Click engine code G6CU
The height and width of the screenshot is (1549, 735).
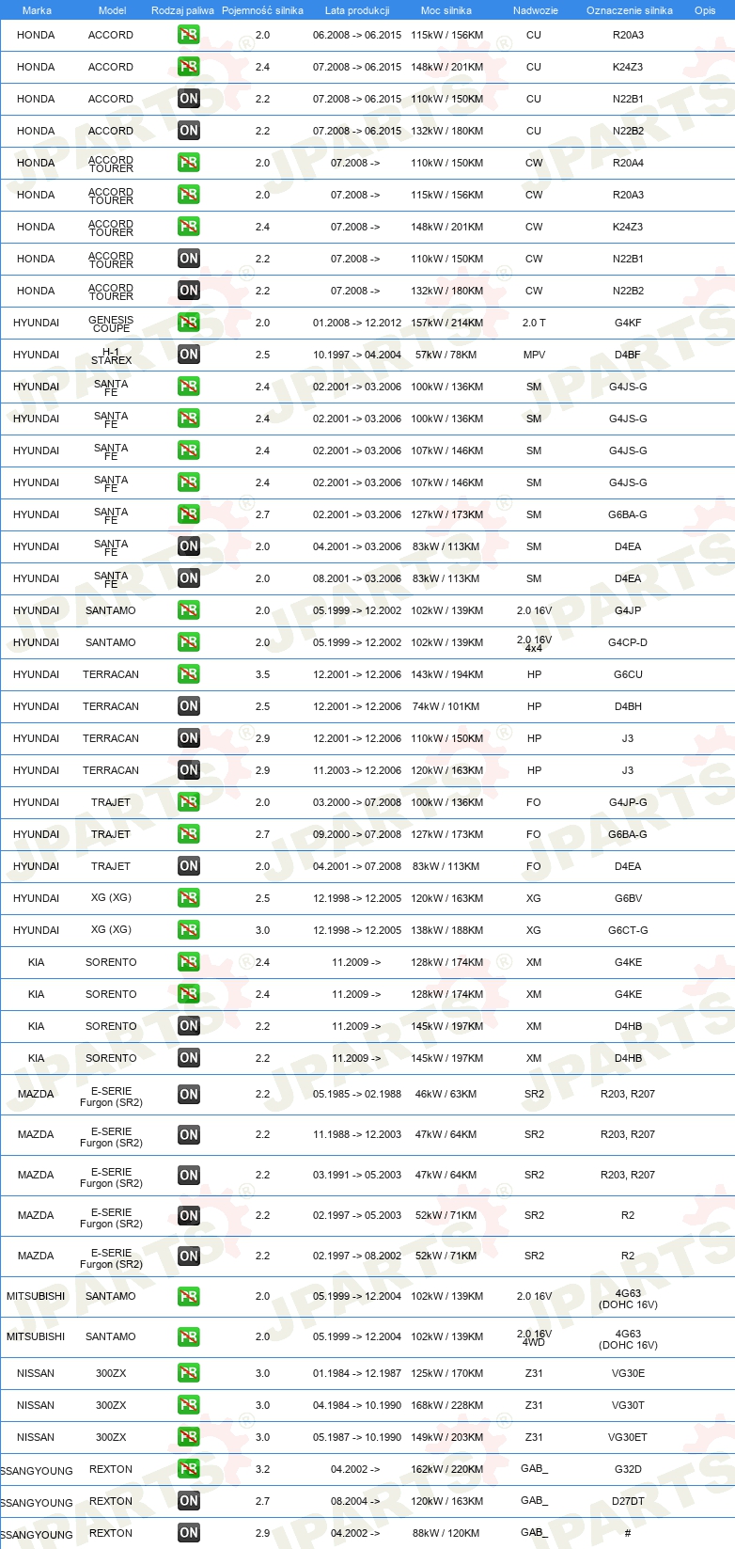[628, 674]
